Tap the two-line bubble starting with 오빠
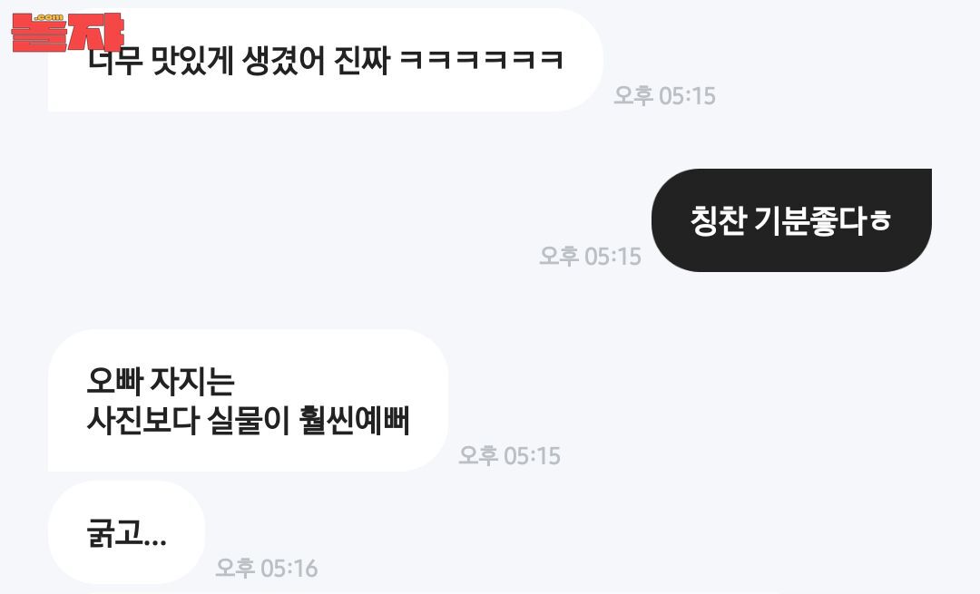Viewport: 980px width, 594px height. click(x=248, y=400)
